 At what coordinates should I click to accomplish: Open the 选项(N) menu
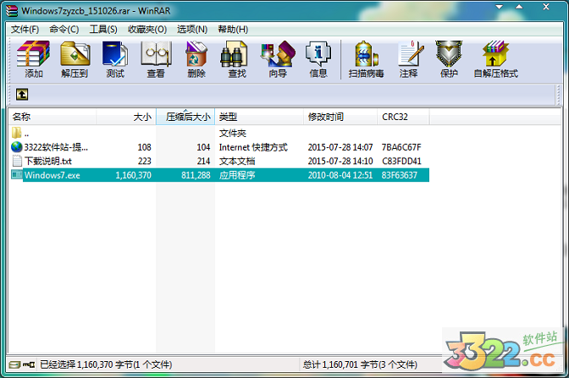[x=192, y=29]
